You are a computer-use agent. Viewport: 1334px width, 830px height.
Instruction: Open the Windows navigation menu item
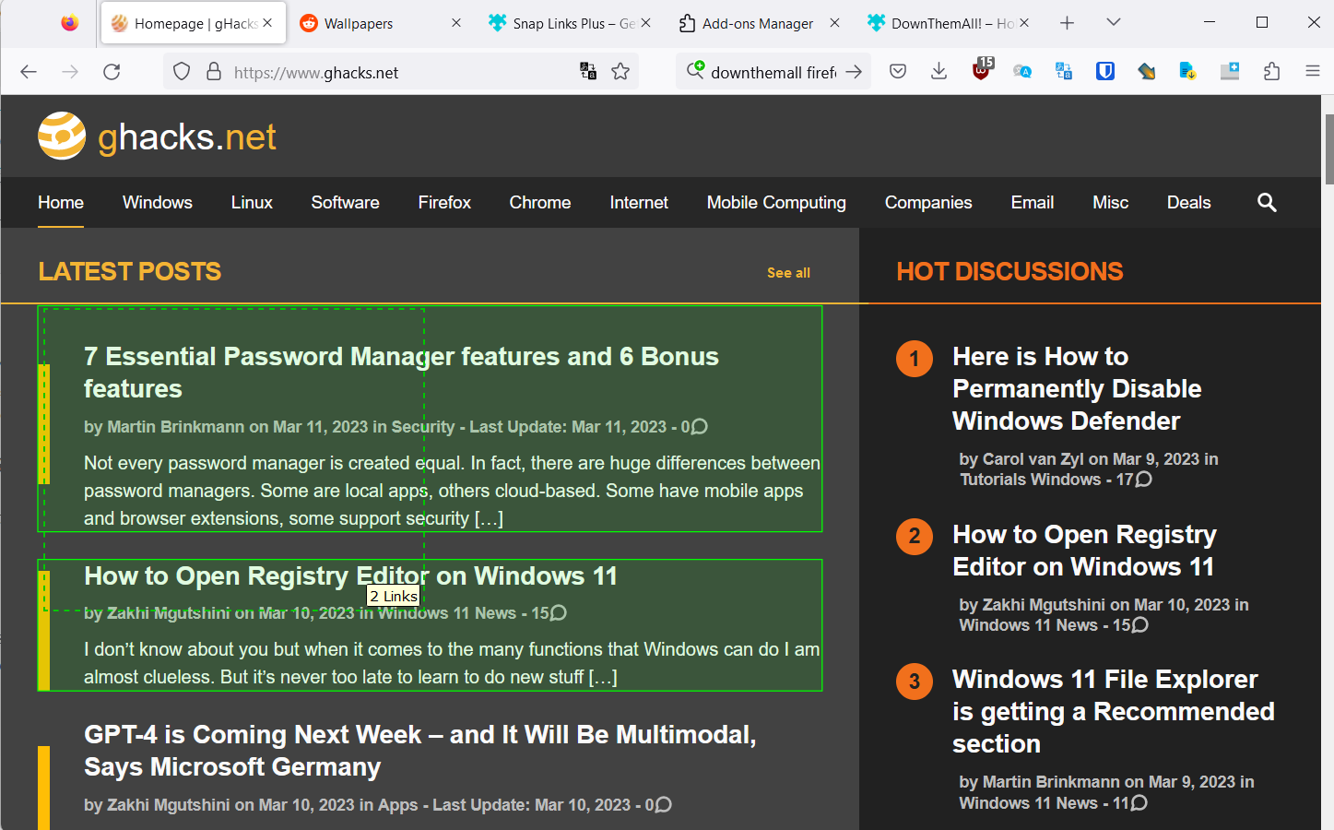point(157,203)
